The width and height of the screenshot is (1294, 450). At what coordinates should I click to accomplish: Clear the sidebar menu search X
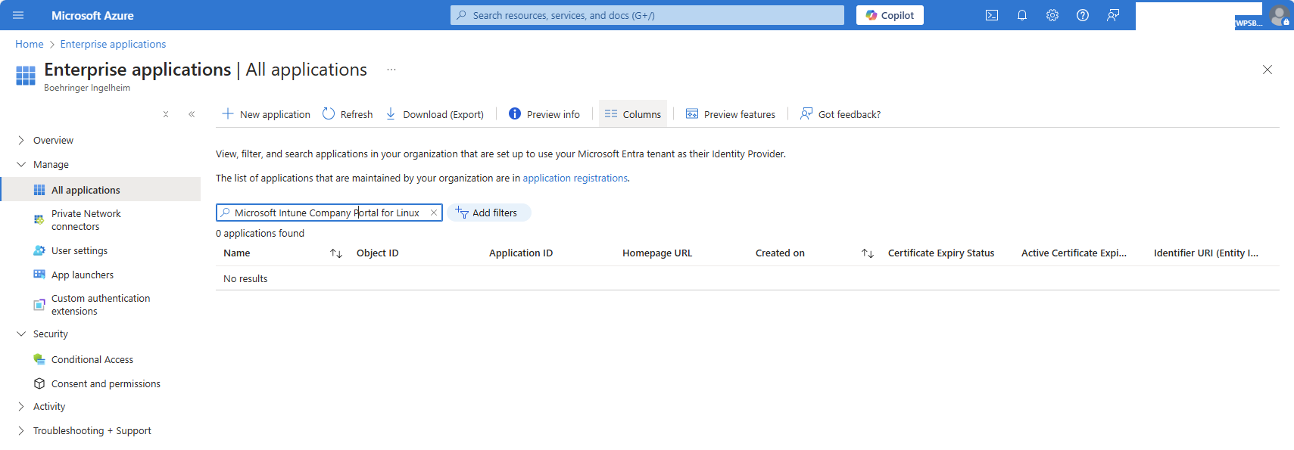click(166, 114)
